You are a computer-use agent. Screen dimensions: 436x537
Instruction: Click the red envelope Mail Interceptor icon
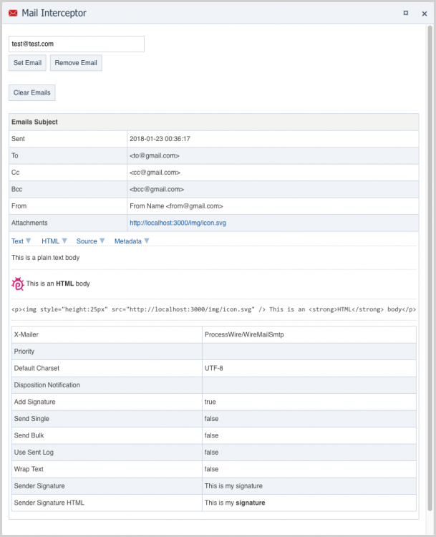click(13, 12)
